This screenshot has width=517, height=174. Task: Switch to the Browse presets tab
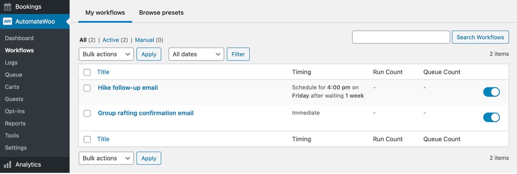(161, 13)
